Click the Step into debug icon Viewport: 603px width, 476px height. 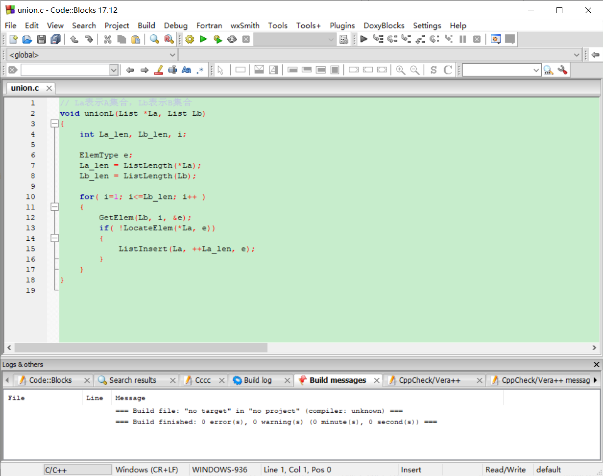click(x=406, y=39)
